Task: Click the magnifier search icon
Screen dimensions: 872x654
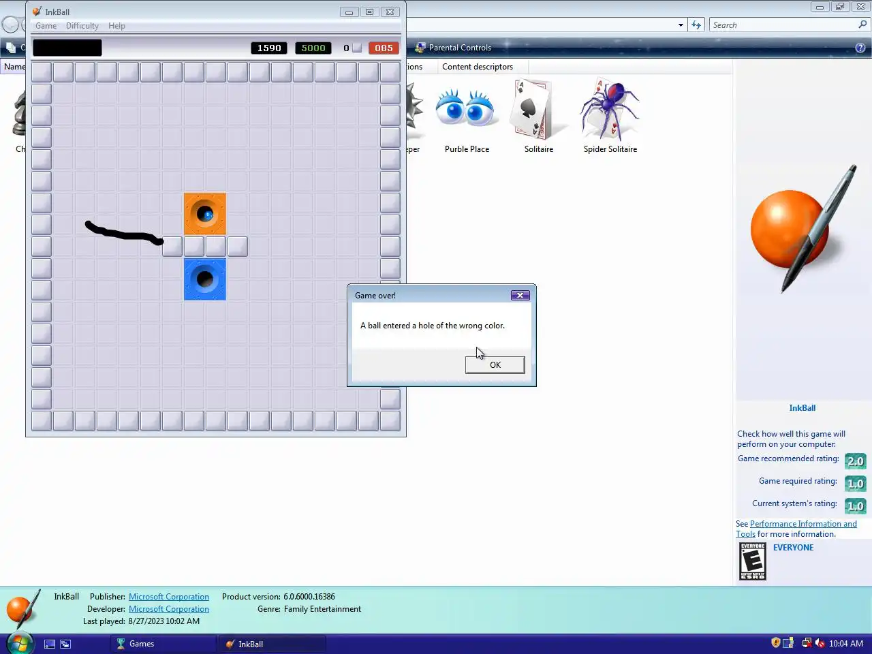Action: (862, 25)
